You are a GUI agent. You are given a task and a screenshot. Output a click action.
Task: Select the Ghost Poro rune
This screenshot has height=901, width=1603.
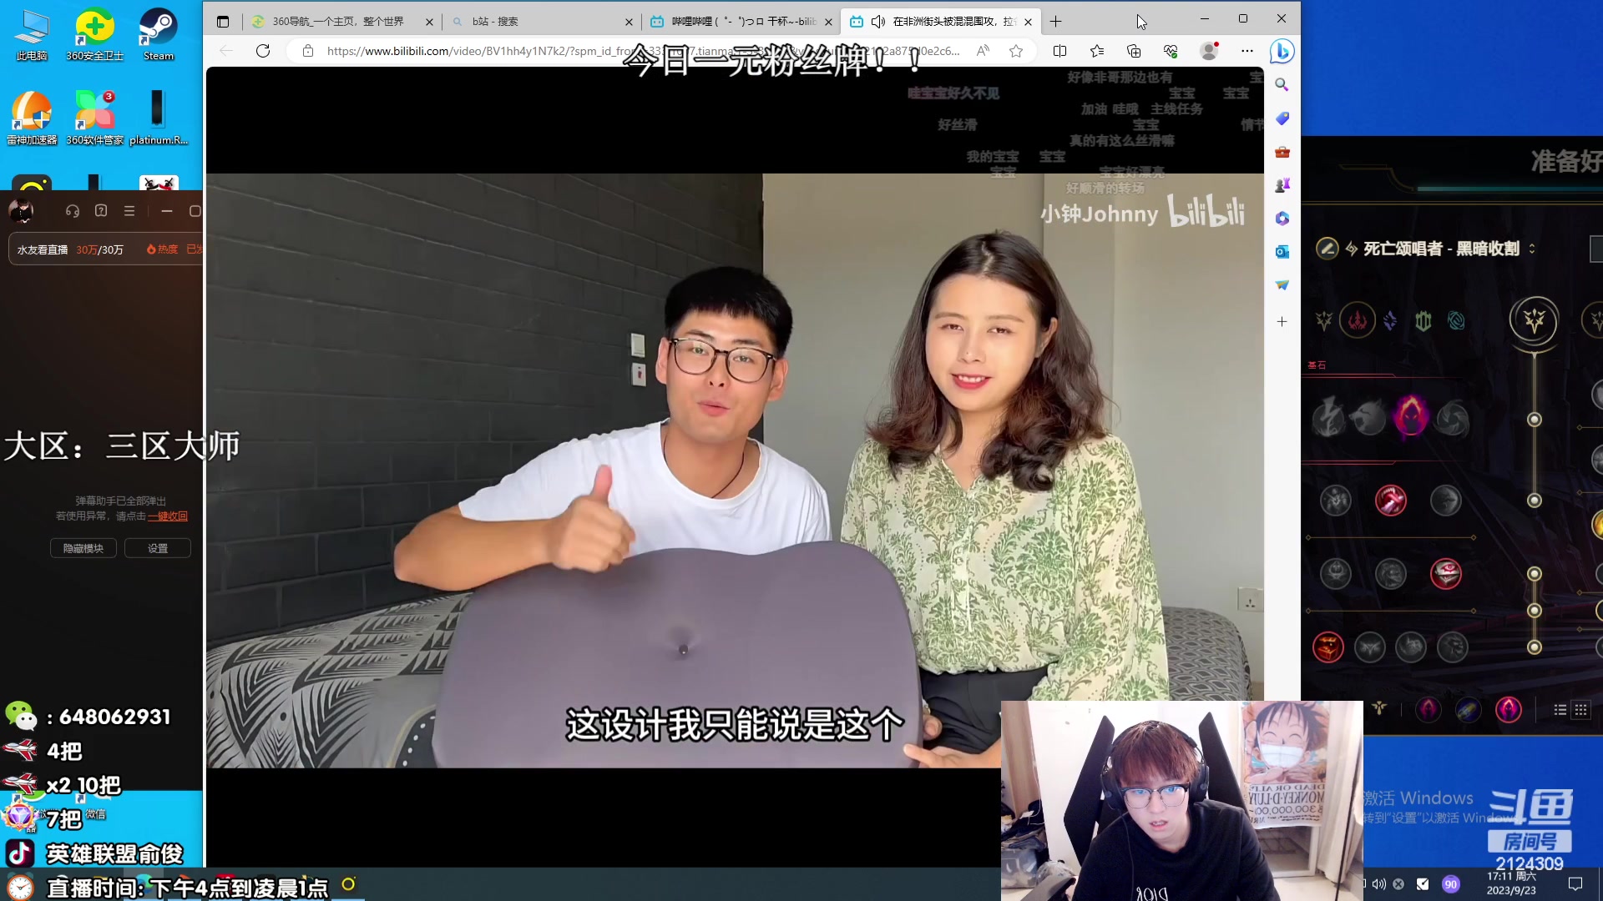click(1391, 574)
